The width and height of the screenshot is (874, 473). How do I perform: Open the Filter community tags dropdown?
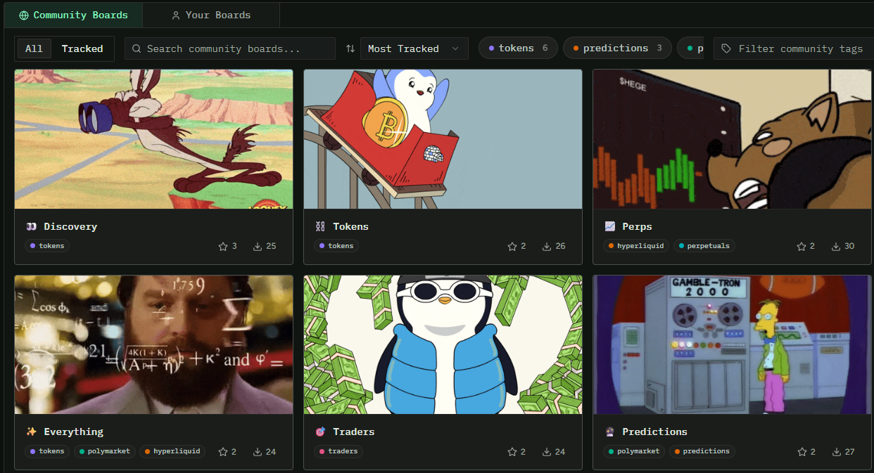pyautogui.click(x=792, y=48)
